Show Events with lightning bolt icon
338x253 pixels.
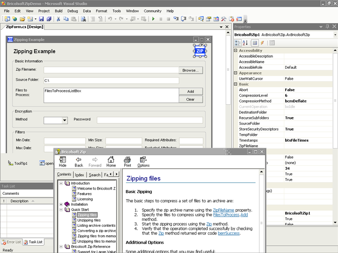pos(262,43)
